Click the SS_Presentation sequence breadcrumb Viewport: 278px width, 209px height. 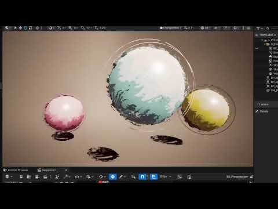(237, 176)
